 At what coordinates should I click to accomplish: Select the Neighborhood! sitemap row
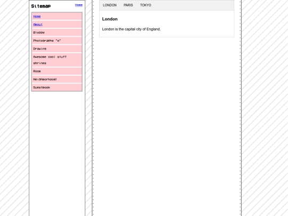click(57, 79)
